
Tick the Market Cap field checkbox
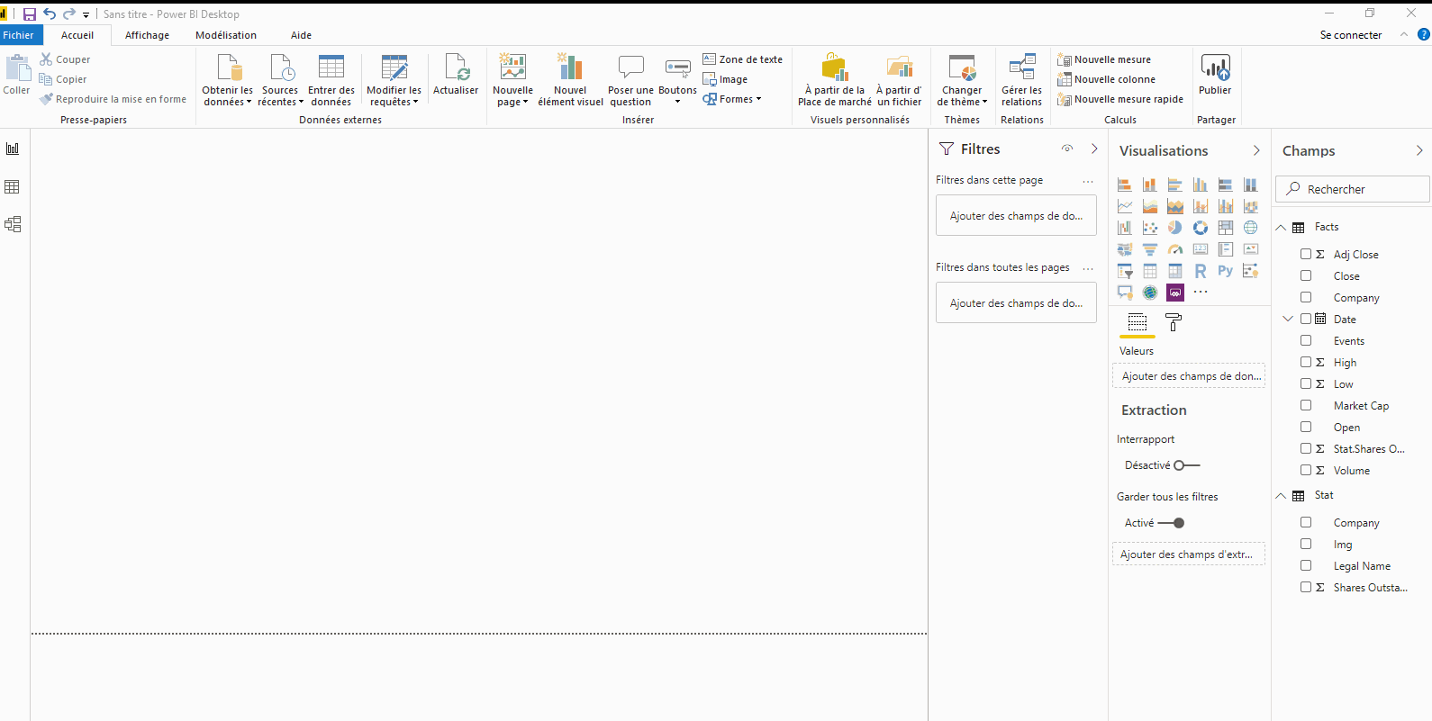click(x=1306, y=406)
